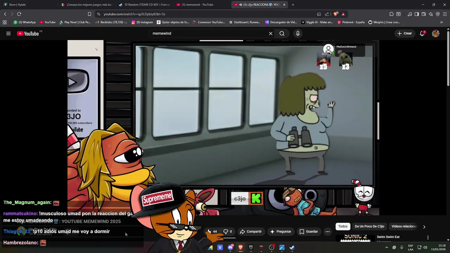Select the Videos relacionados chip
The width and height of the screenshot is (450, 253).
pyautogui.click(x=404, y=226)
